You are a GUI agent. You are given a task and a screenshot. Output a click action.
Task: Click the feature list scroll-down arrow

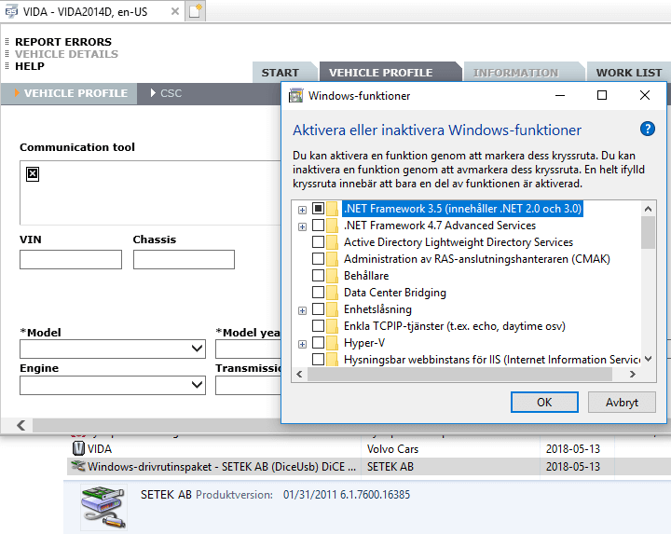click(648, 359)
